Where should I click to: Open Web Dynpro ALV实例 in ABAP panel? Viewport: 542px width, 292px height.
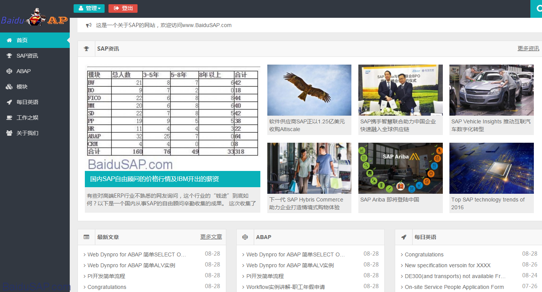(290, 265)
